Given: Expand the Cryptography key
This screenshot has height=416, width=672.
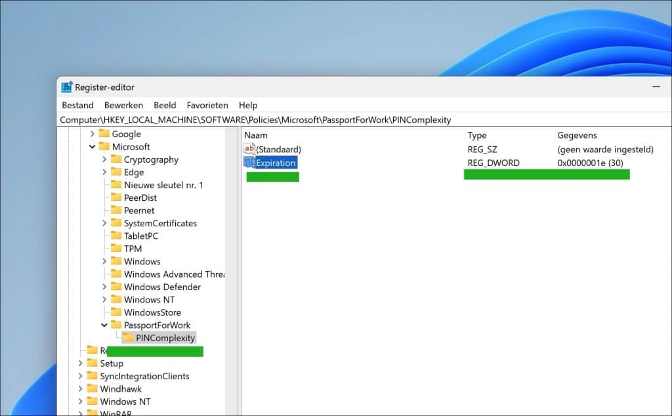Looking at the screenshot, I should (104, 159).
